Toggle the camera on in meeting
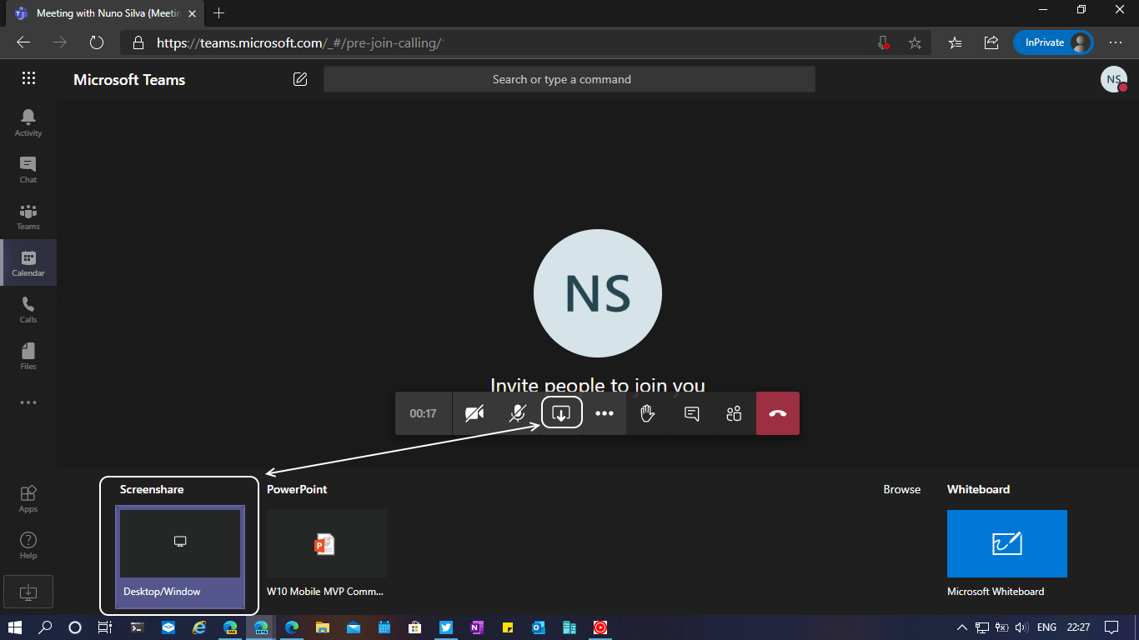Image resolution: width=1139 pixels, height=640 pixels. [474, 413]
